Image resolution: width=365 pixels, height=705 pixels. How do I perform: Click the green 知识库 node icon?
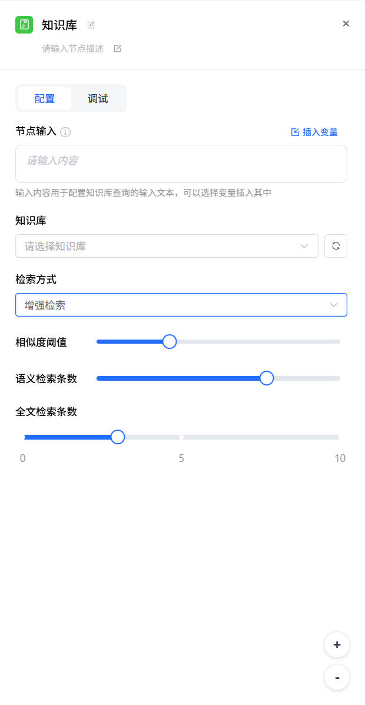[x=24, y=25]
